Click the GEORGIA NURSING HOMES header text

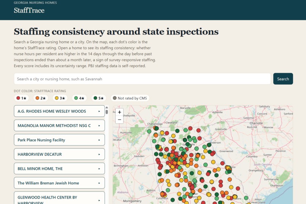point(35,3)
